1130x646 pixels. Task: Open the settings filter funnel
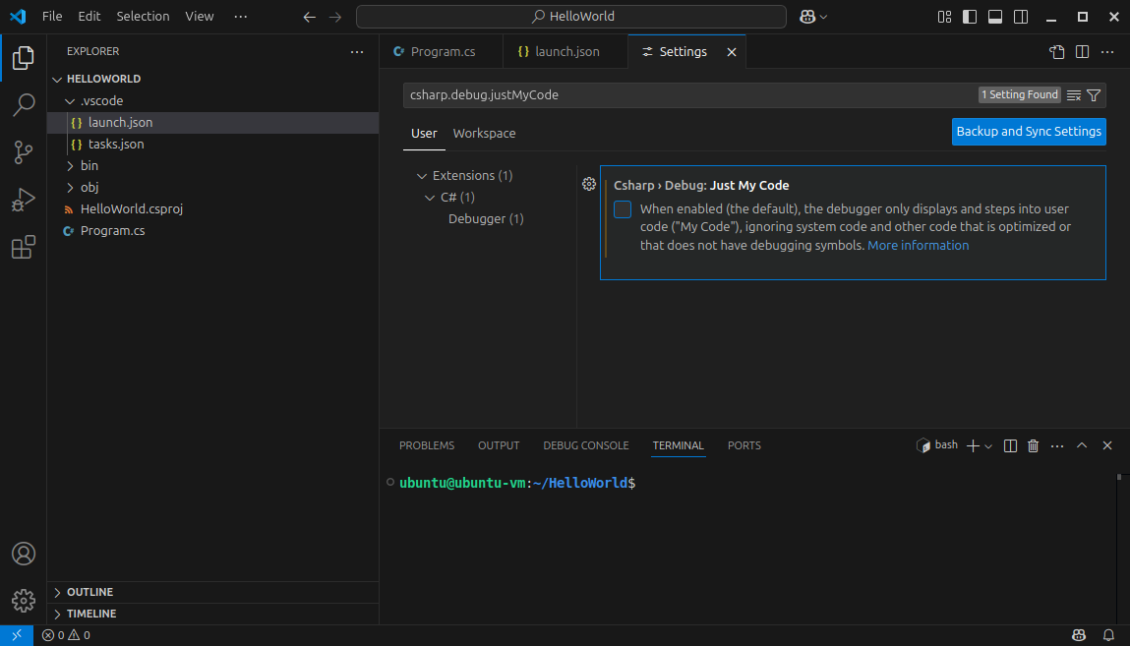1094,95
